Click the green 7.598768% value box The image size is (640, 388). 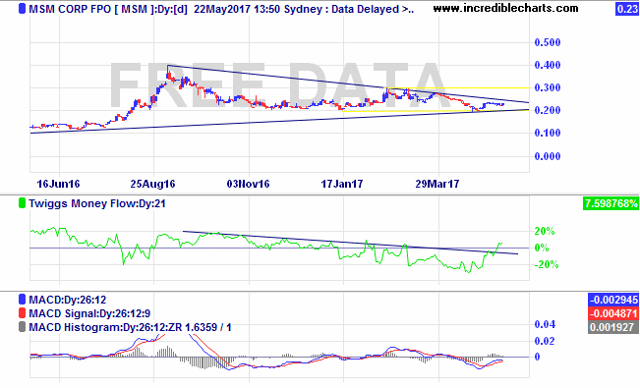tap(611, 203)
